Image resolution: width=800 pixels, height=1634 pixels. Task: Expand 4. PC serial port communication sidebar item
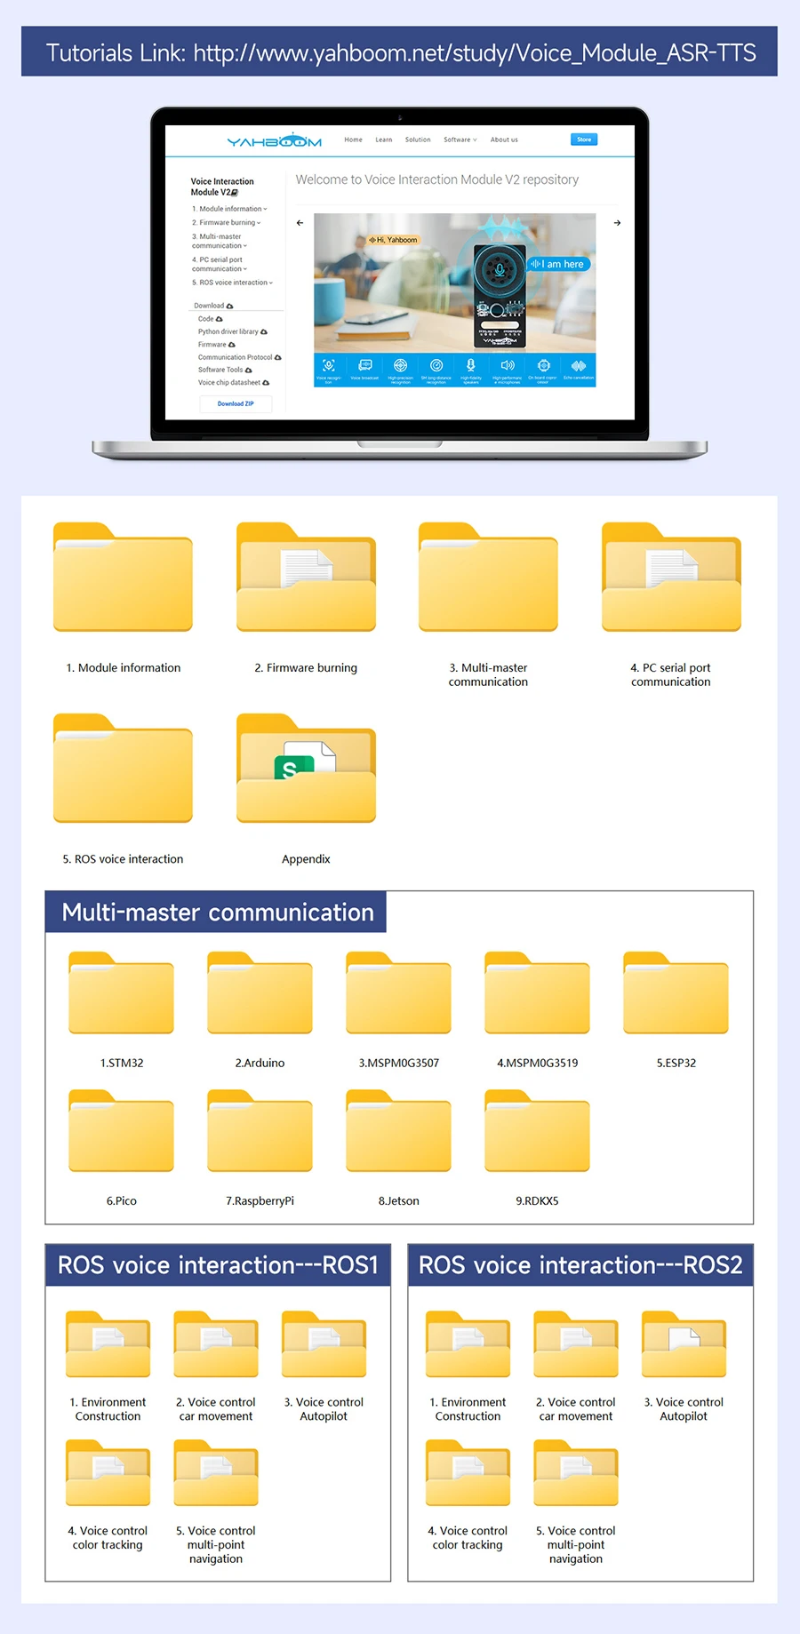[220, 265]
